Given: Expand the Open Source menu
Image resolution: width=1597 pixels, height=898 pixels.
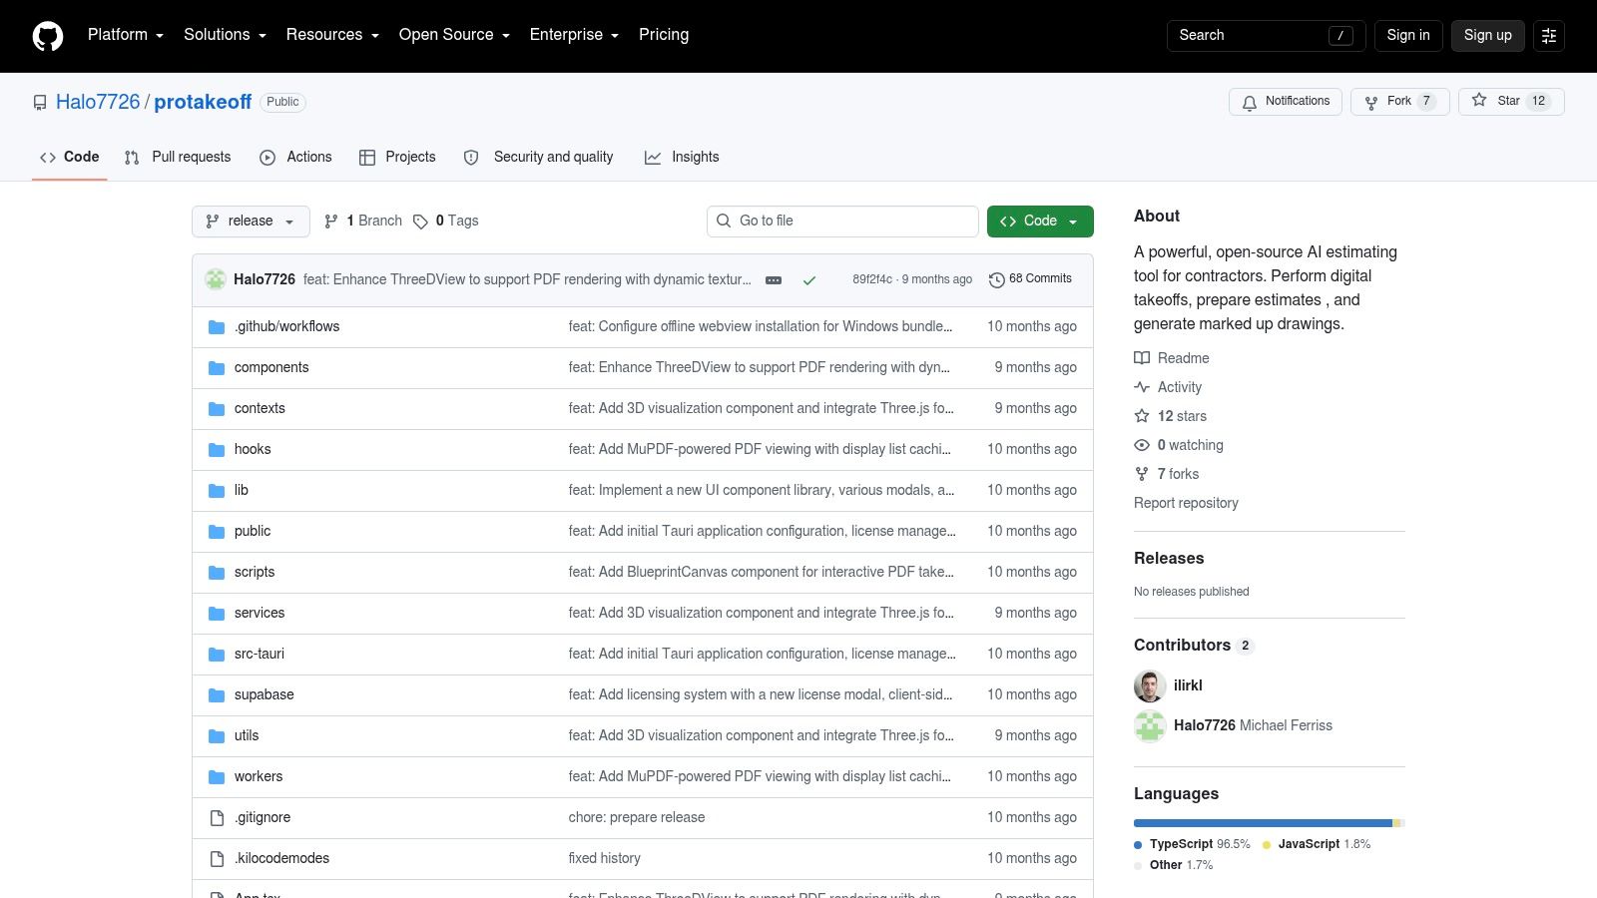Looking at the screenshot, I should 454,35.
